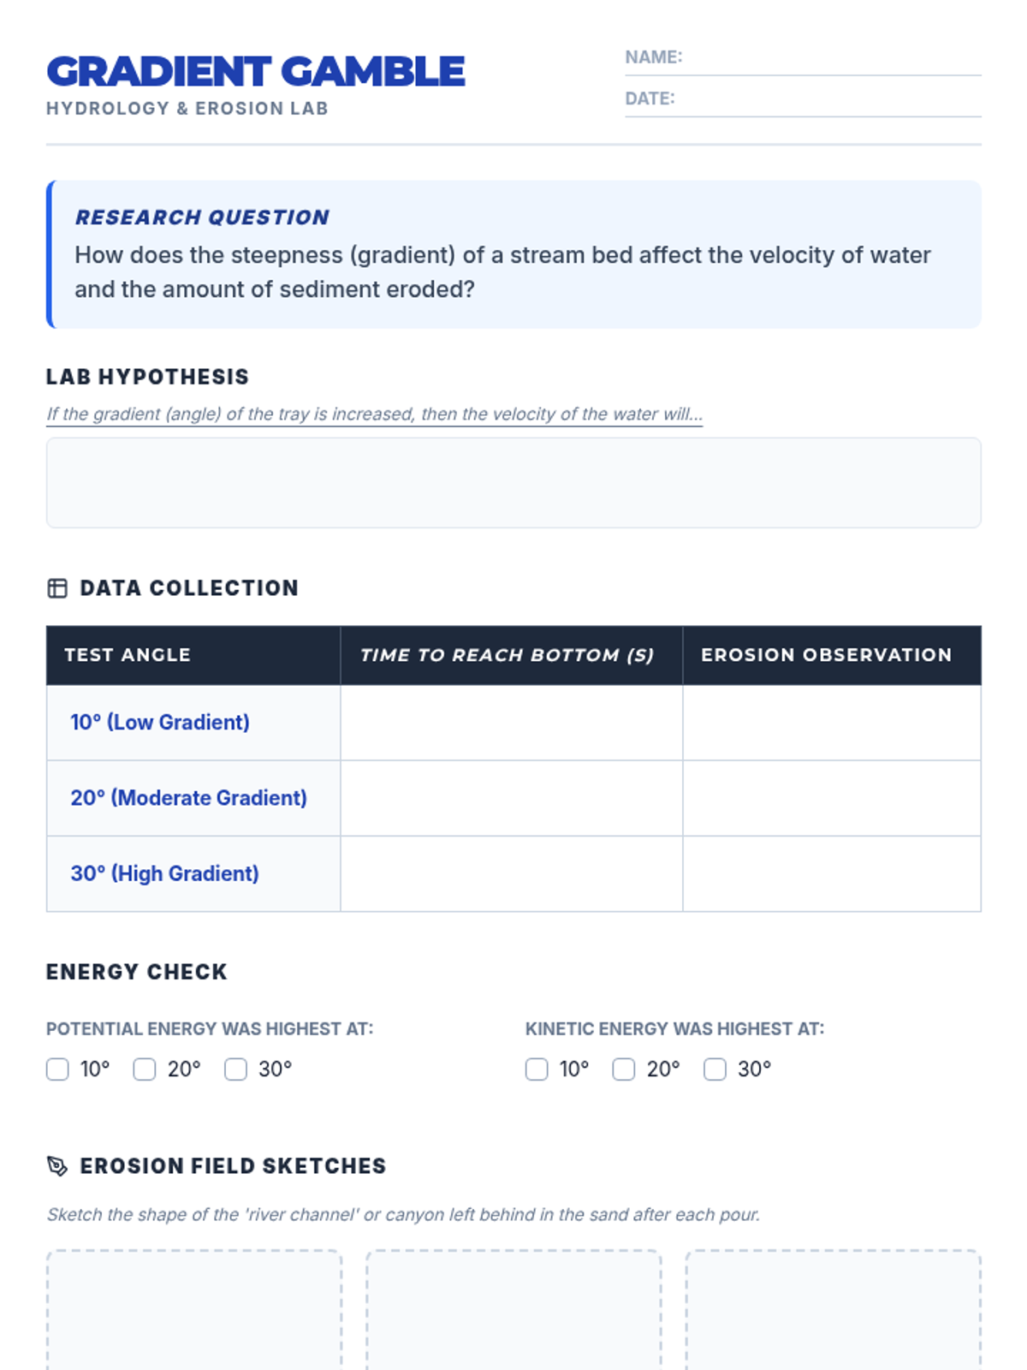Viewport: 1027px width, 1370px height.
Task: Click the third erosion sketch box
Action: point(833,1310)
